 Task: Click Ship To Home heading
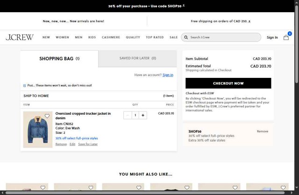[36, 96]
